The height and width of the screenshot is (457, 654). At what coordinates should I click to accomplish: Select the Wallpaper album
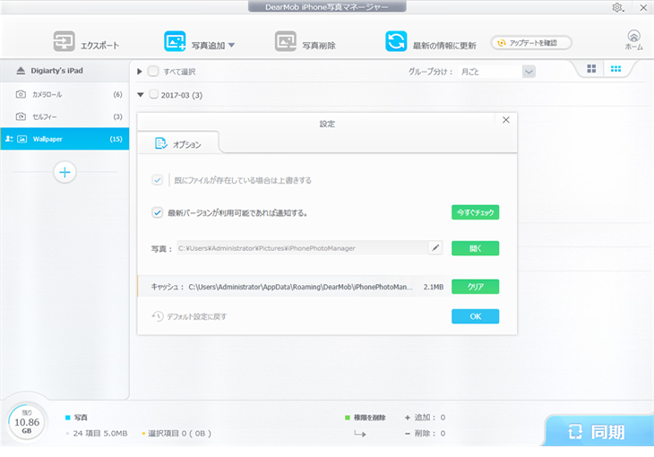pos(65,139)
